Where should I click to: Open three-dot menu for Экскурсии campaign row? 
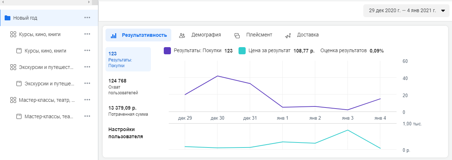(87, 67)
